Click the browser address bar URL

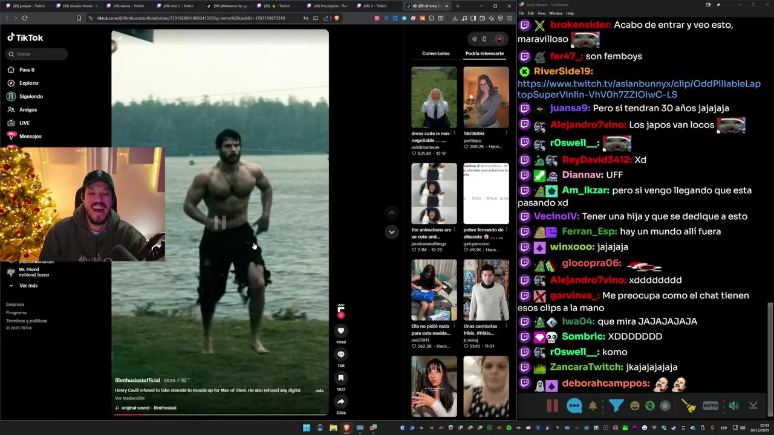190,18
